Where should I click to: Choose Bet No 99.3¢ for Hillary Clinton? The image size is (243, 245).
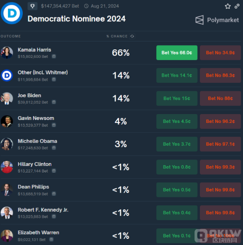(220, 167)
